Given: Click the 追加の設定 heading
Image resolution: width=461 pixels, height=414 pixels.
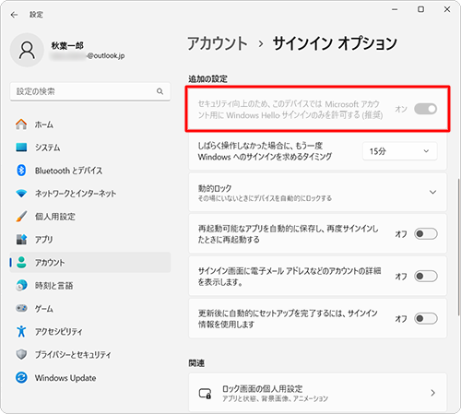Looking at the screenshot, I should [207, 79].
